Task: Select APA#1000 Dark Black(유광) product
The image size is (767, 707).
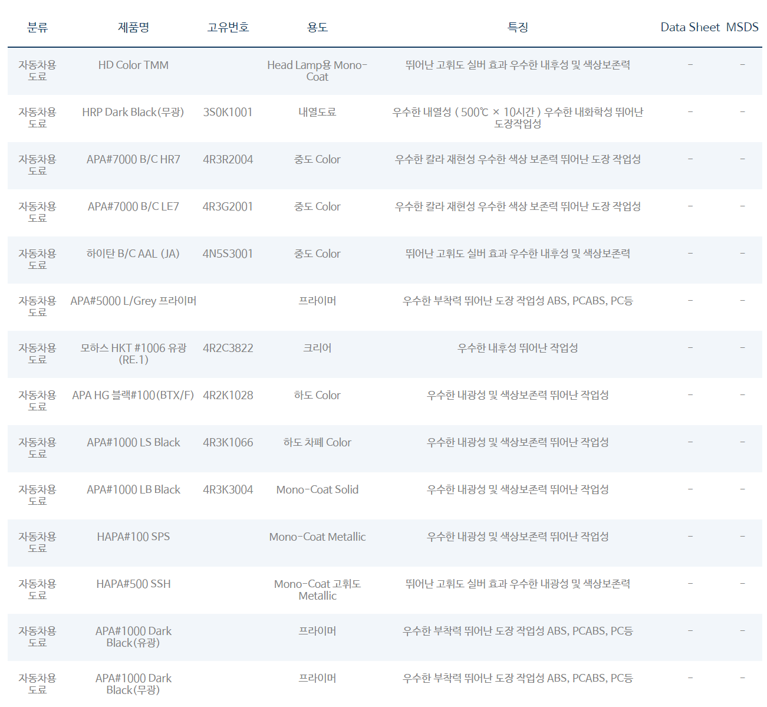Action: pos(133,636)
